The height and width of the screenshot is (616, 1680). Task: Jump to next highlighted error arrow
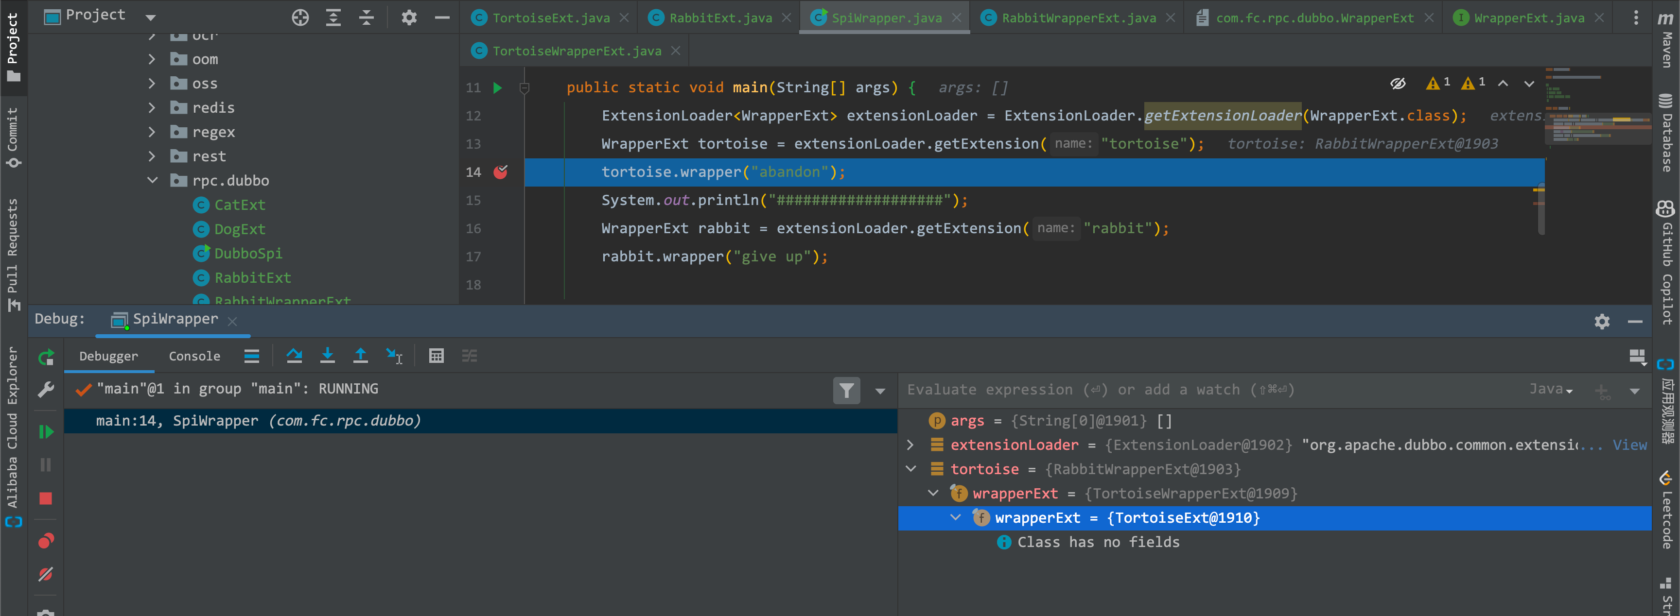point(1529,84)
